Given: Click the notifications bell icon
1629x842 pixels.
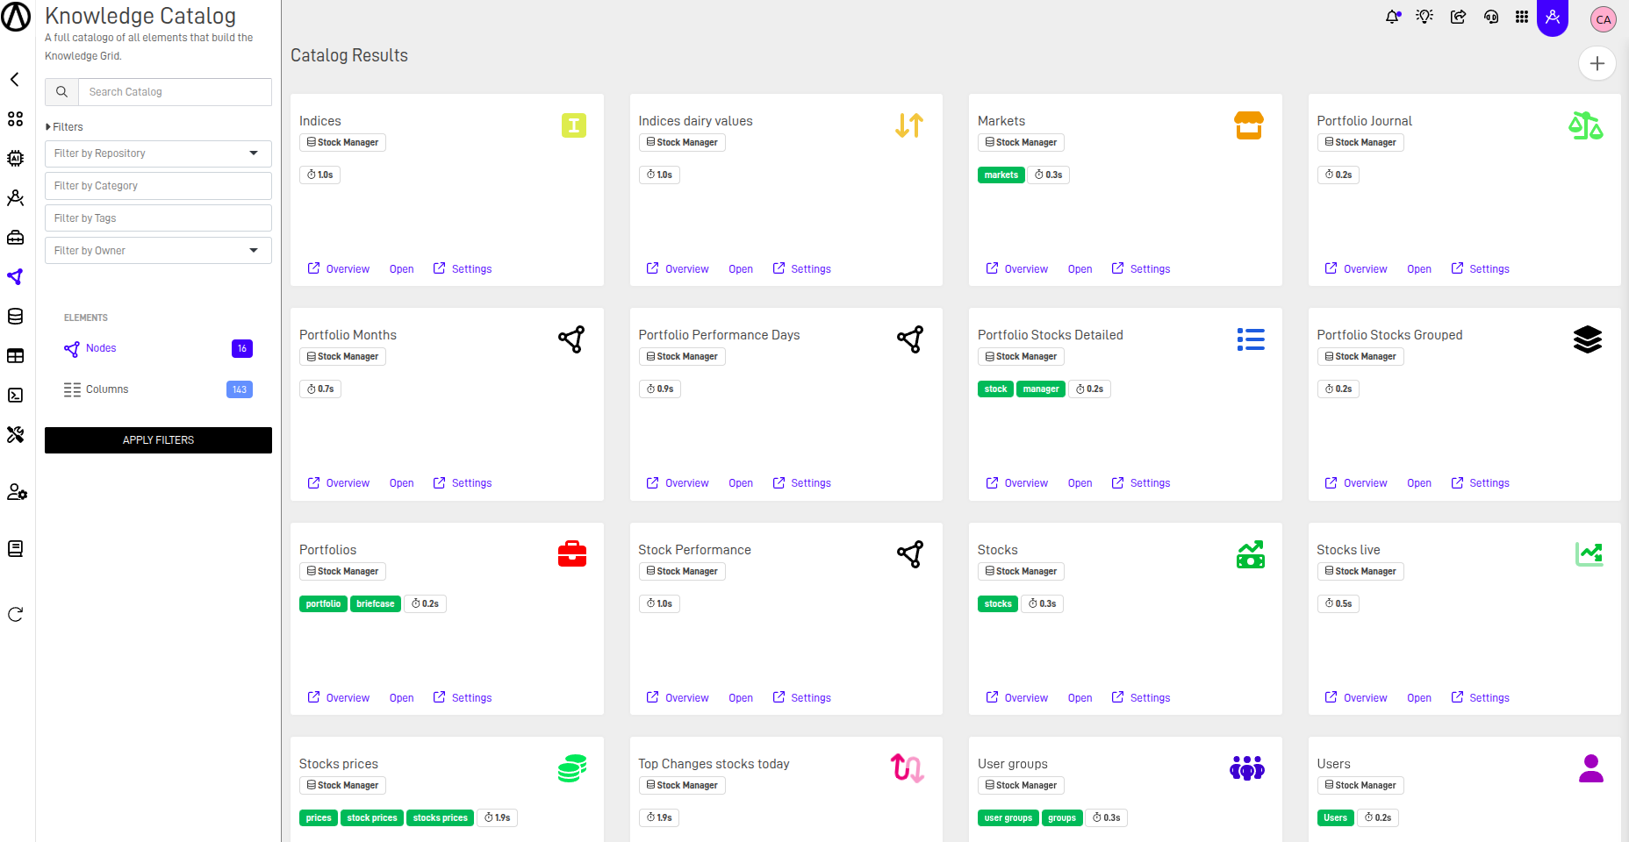Looking at the screenshot, I should [1393, 17].
